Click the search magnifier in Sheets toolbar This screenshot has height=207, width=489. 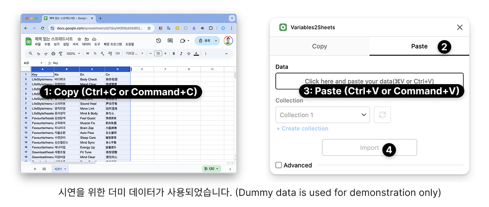coord(31,54)
